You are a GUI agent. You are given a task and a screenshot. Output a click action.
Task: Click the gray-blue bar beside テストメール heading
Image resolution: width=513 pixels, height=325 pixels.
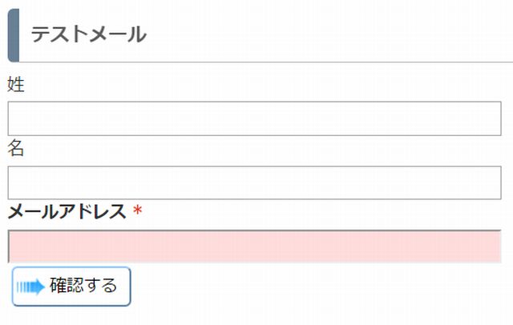pyautogui.click(x=14, y=35)
